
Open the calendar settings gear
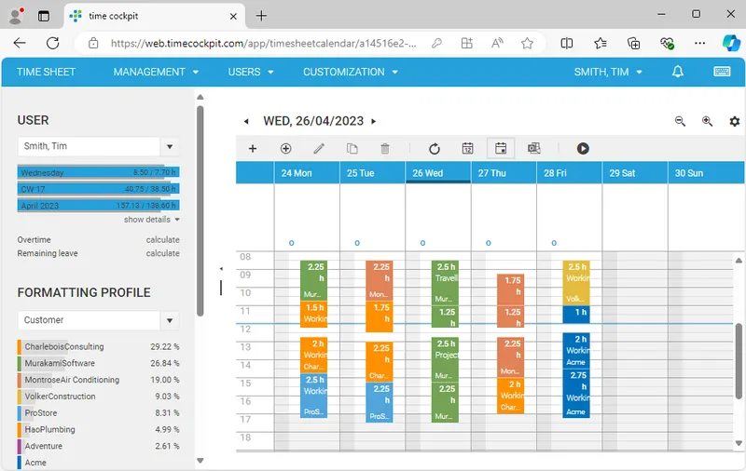pos(734,122)
